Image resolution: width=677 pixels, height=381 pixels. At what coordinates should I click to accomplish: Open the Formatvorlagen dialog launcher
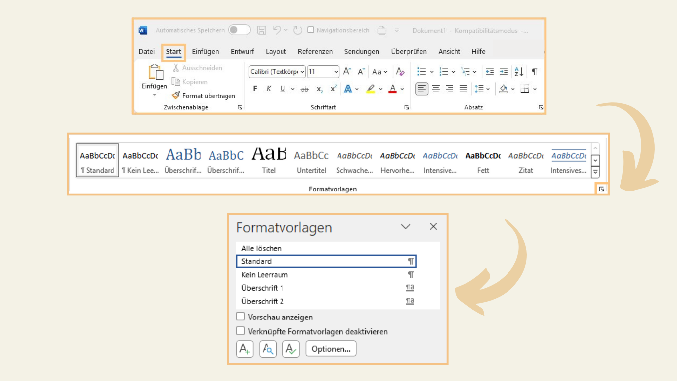(601, 189)
